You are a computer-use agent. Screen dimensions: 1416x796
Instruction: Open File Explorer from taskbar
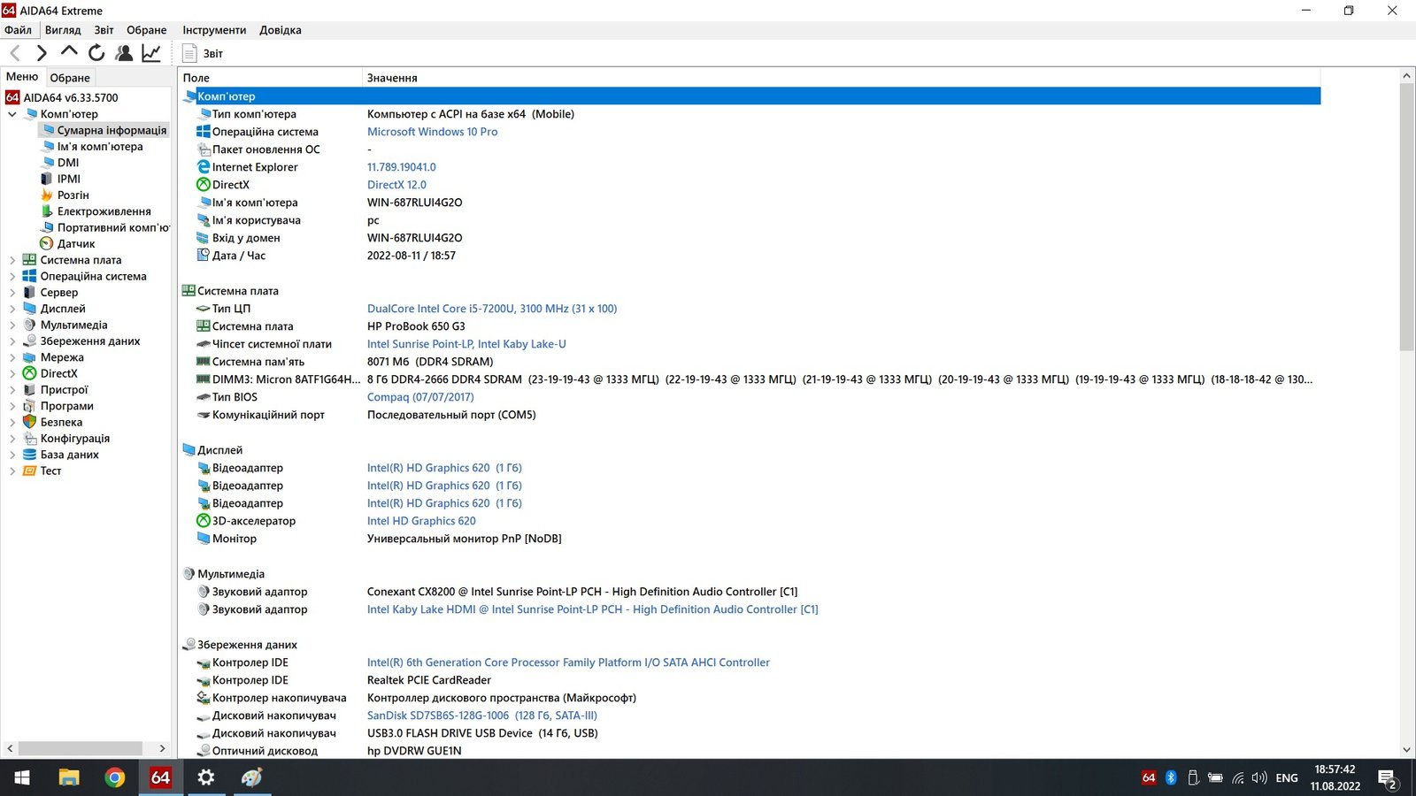coord(68,777)
